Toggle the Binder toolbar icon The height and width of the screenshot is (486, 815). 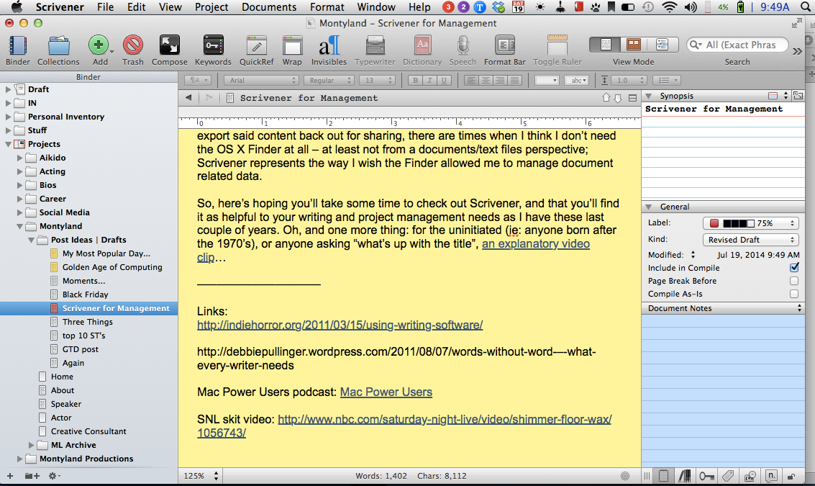coord(18,46)
